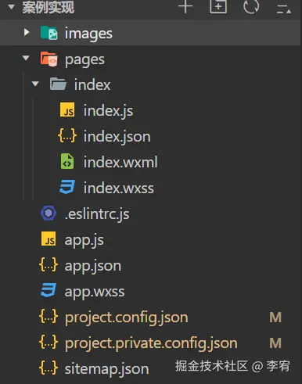302x384 pixels.
Task: Open the project.private.config.json file
Action: tap(151, 343)
